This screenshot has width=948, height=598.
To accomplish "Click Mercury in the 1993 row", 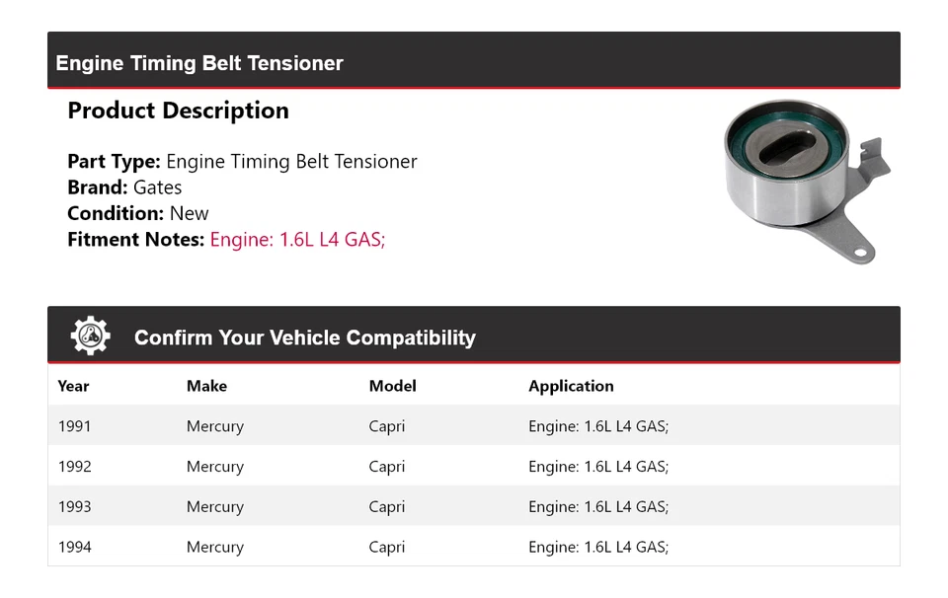I will point(214,507).
